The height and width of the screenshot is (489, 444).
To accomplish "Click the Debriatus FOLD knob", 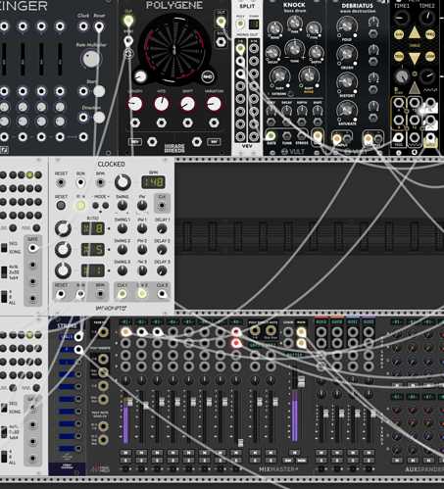I will tap(347, 25).
